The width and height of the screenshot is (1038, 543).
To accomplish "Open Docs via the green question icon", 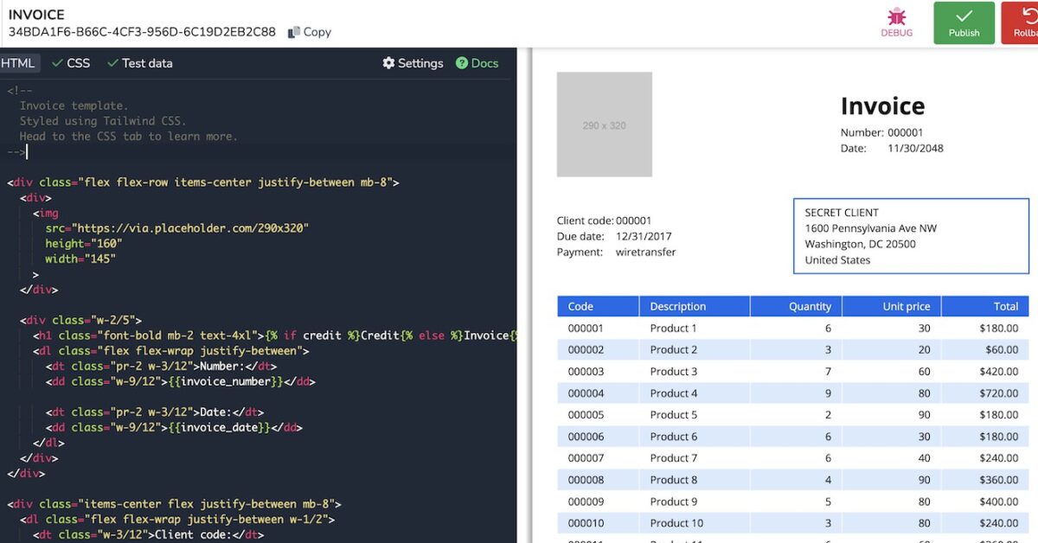I will pyautogui.click(x=460, y=62).
